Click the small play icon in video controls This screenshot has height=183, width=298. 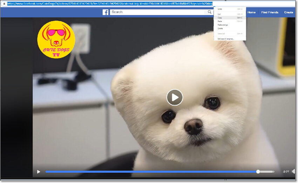point(39,172)
